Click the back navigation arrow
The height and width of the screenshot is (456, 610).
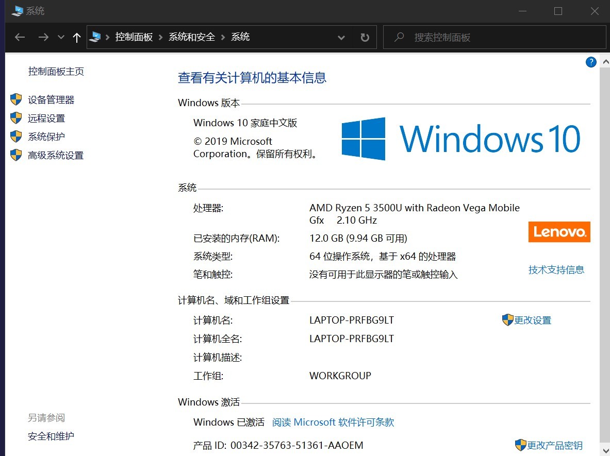[20, 37]
